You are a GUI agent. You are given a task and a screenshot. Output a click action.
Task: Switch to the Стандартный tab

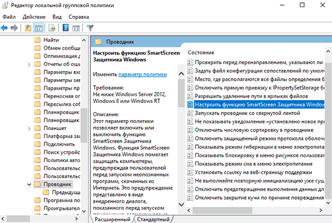tap(153, 219)
